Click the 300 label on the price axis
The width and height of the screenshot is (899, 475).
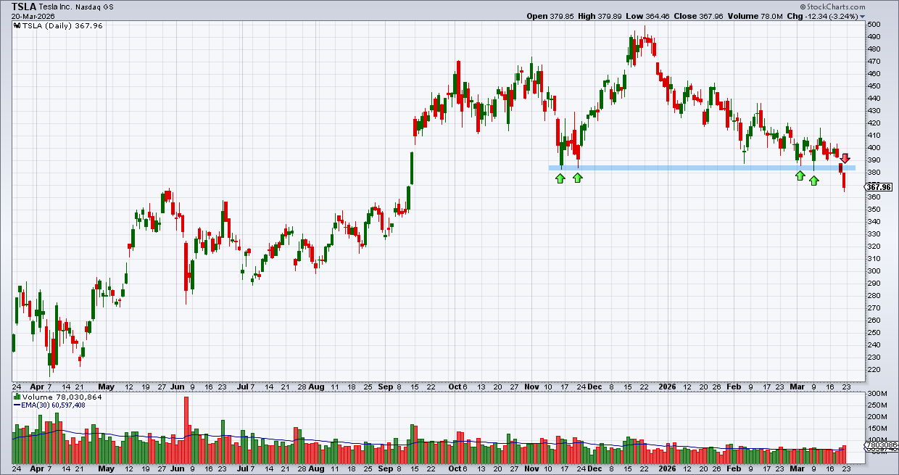[x=874, y=271]
